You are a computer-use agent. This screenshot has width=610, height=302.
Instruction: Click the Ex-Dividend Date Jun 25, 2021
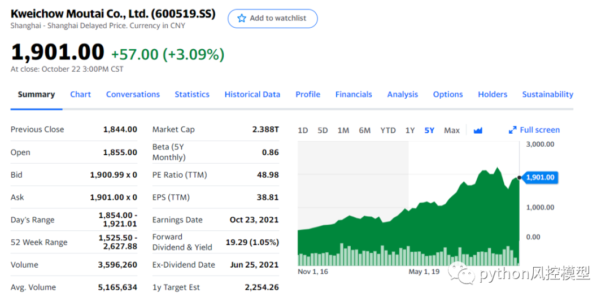coord(254,265)
